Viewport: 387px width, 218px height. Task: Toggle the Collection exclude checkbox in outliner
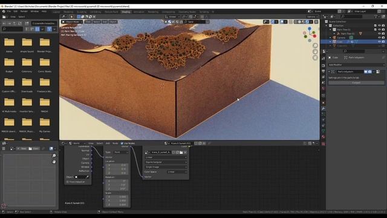tap(375, 25)
